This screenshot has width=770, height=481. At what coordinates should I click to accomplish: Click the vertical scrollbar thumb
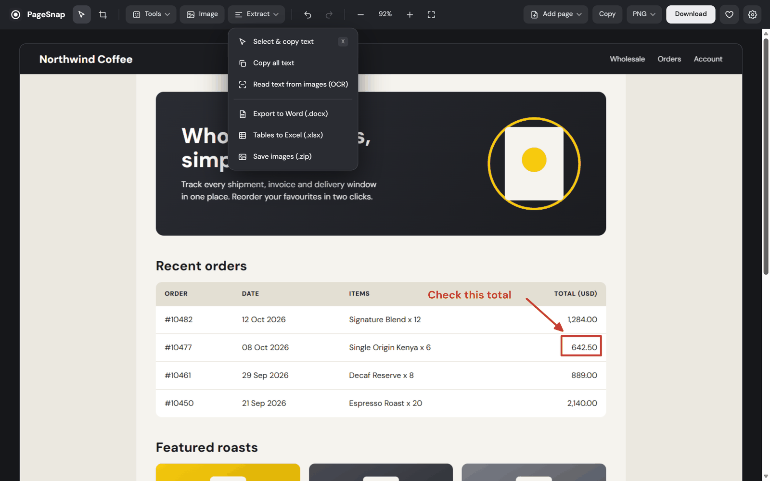click(766, 156)
